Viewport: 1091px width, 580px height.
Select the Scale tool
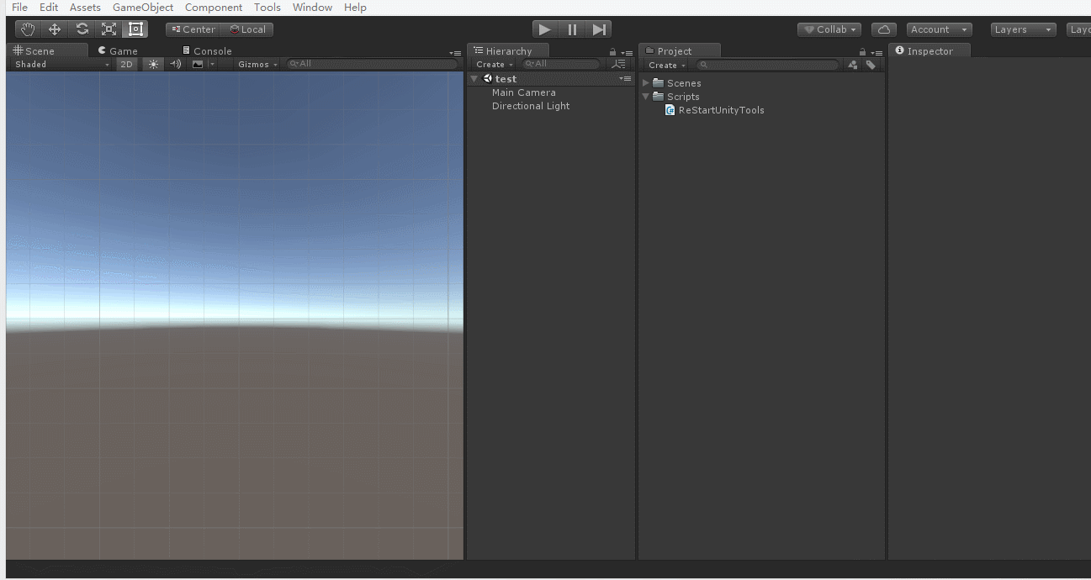click(x=109, y=29)
